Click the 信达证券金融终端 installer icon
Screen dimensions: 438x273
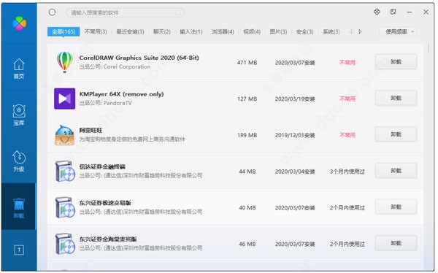[64, 172]
